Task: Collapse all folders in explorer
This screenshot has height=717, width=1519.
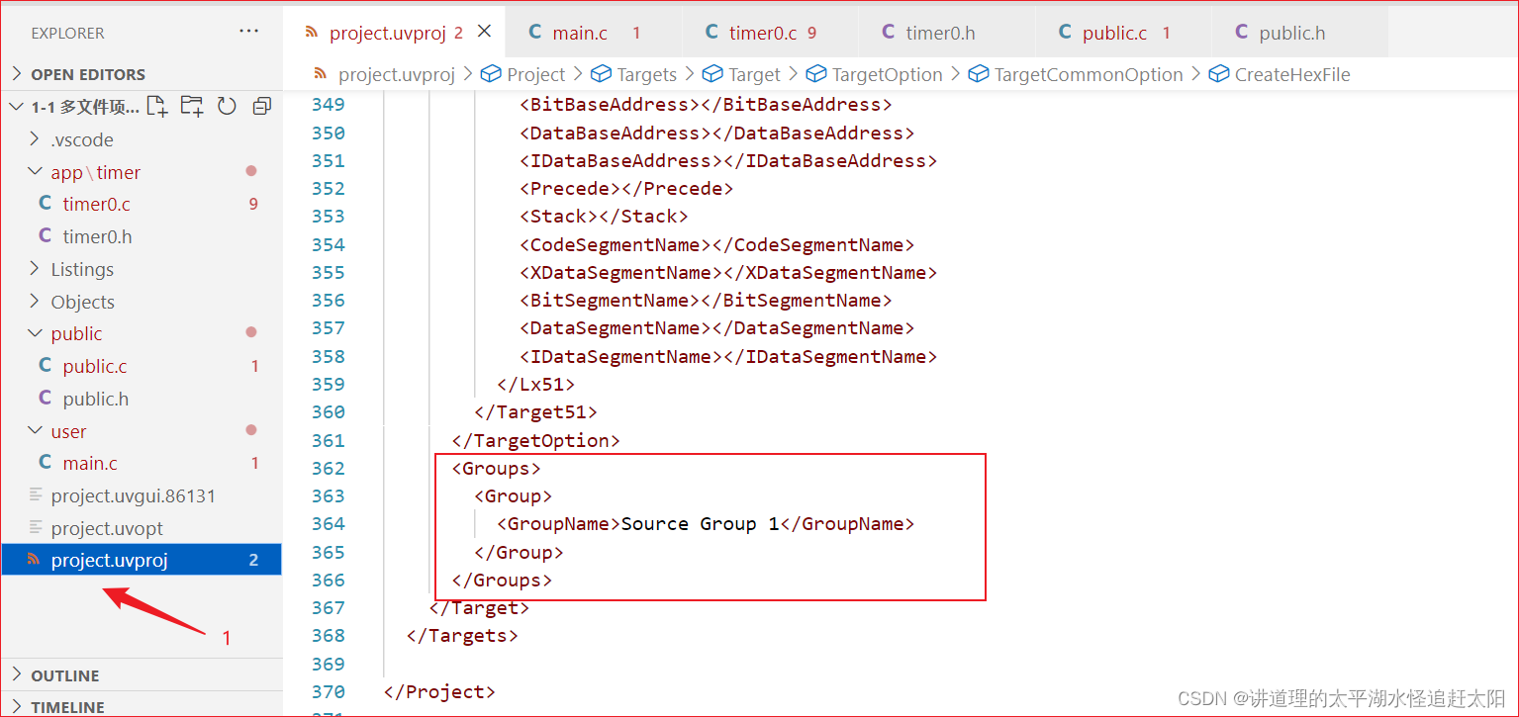Action: (262, 106)
